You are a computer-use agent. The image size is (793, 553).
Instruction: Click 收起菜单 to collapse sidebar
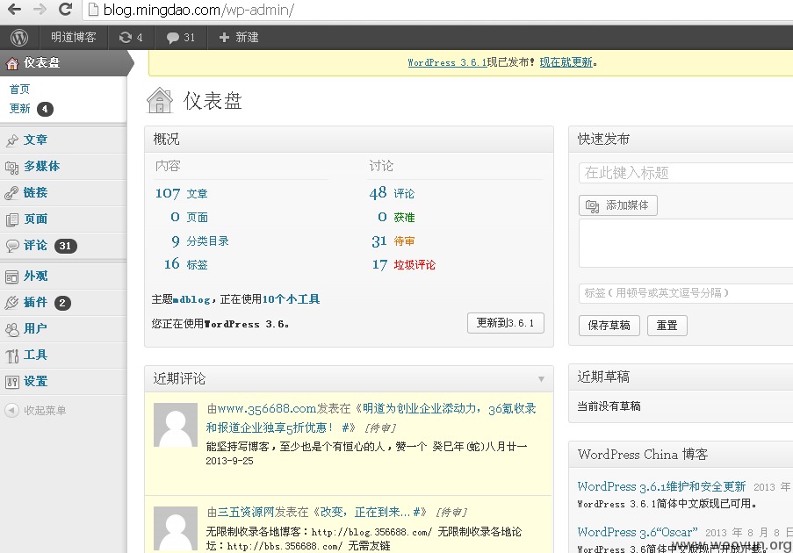[45, 411]
